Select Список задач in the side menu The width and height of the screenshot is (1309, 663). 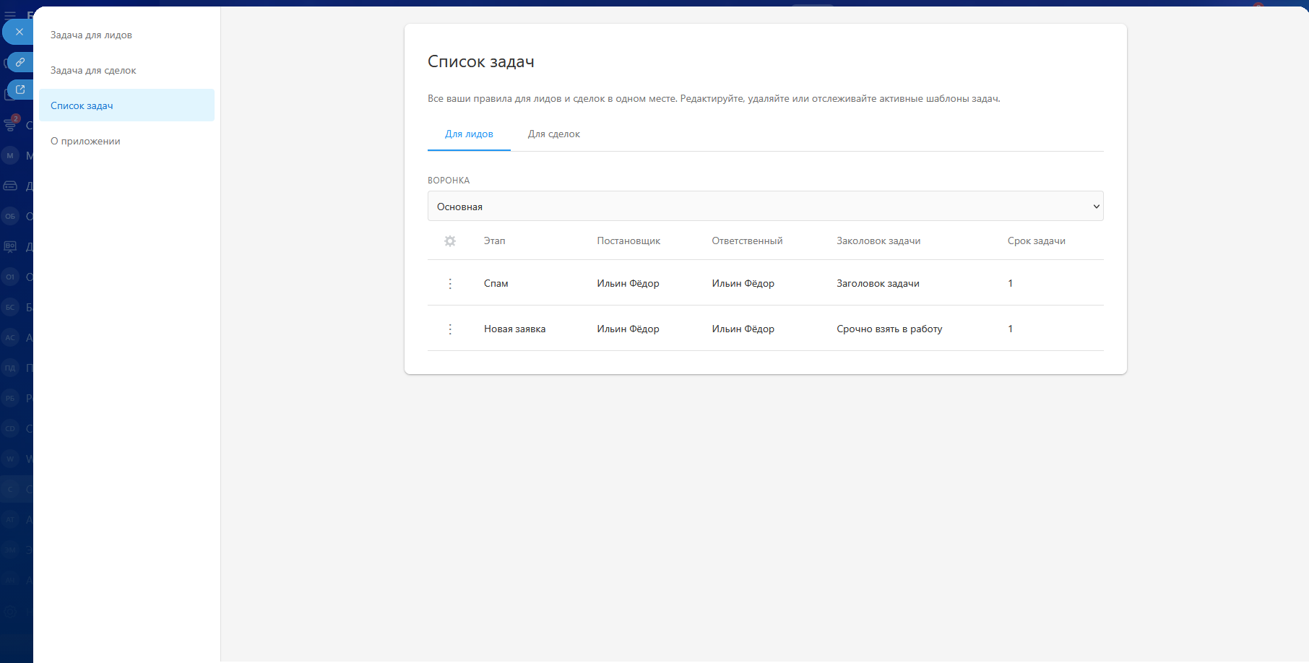pyautogui.click(x=82, y=106)
